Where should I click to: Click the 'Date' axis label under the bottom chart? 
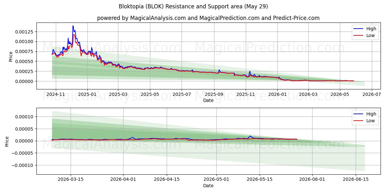click(208, 186)
